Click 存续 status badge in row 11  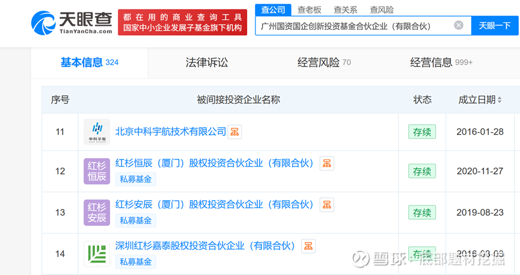coord(422,132)
